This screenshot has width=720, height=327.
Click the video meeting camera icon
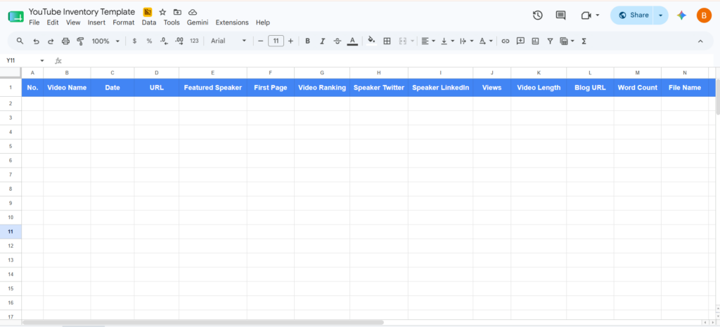point(586,15)
